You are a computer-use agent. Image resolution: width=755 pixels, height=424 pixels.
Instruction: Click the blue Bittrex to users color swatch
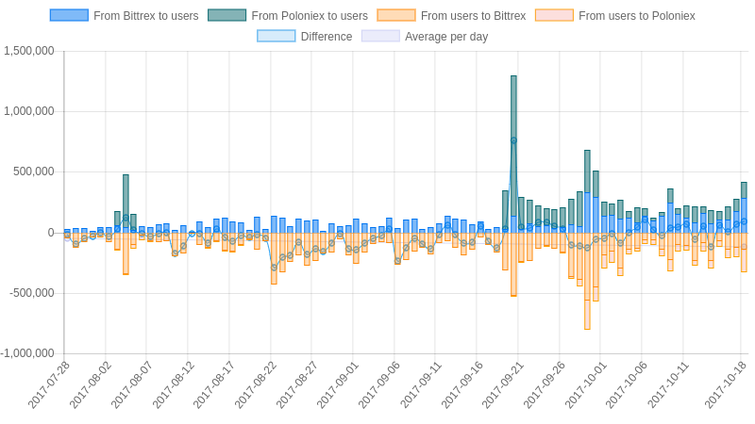click(69, 15)
